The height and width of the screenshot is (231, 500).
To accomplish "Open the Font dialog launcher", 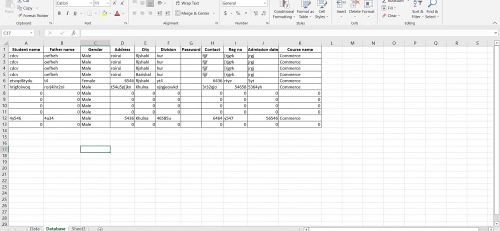I will (125, 23).
